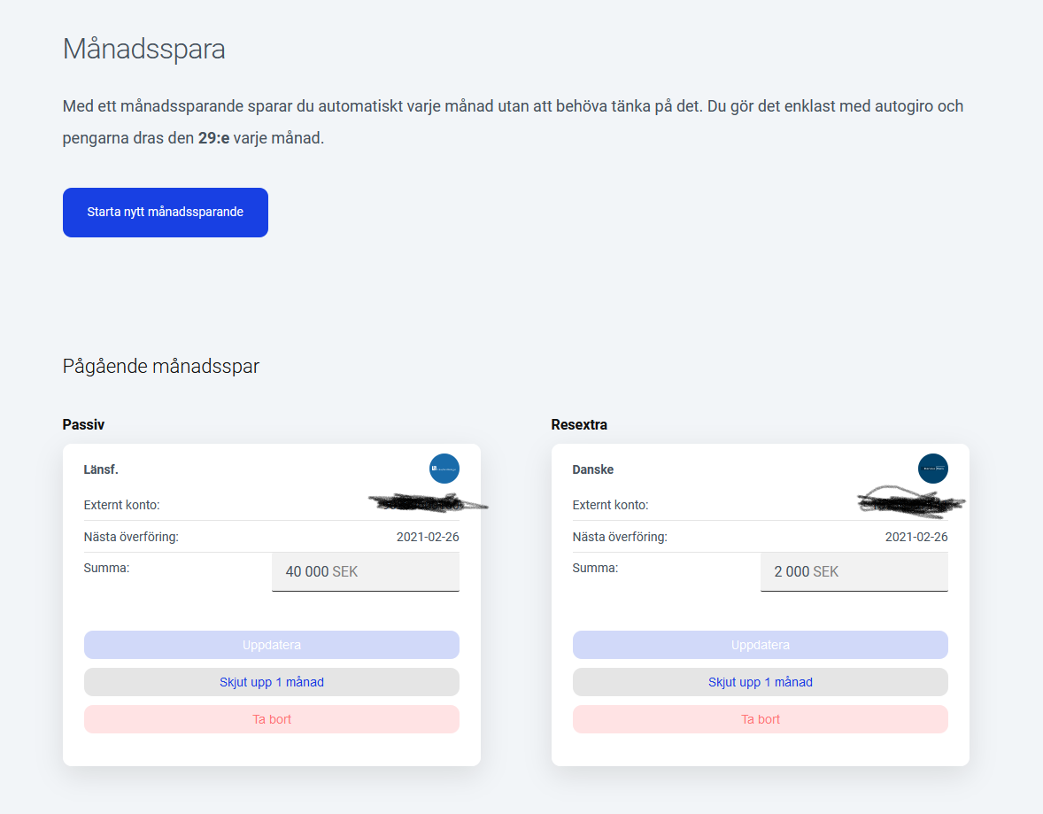The height and width of the screenshot is (814, 1043).
Task: Select the Passiv savings plan title
Action: pyautogui.click(x=83, y=425)
